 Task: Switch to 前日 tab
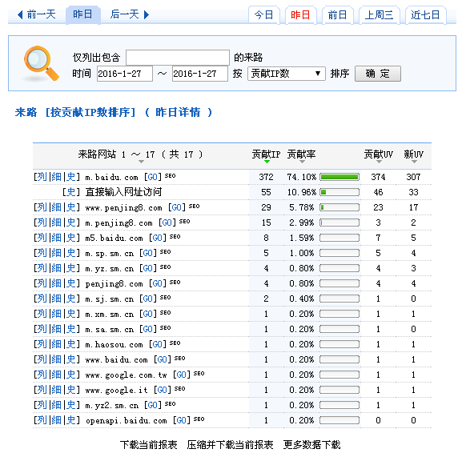tap(337, 14)
